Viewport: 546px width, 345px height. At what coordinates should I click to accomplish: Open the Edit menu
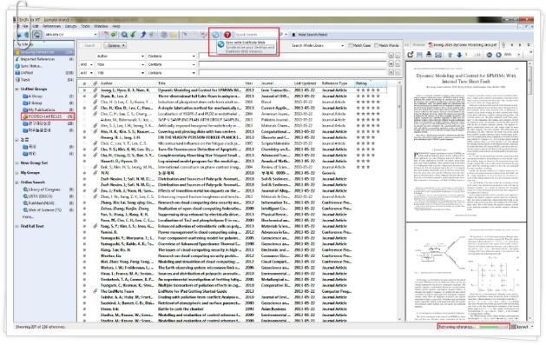[x=36, y=26]
